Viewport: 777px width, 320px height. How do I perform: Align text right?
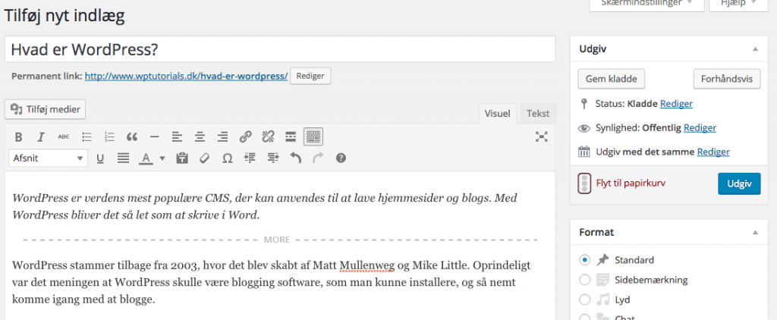tap(222, 137)
